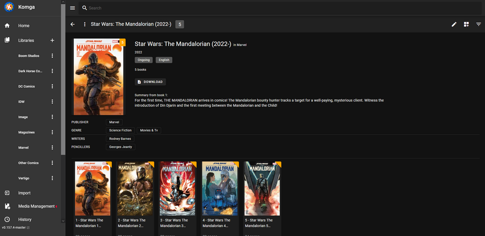The height and width of the screenshot is (236, 485).
Task: Go to Home in sidebar
Action: [24, 26]
